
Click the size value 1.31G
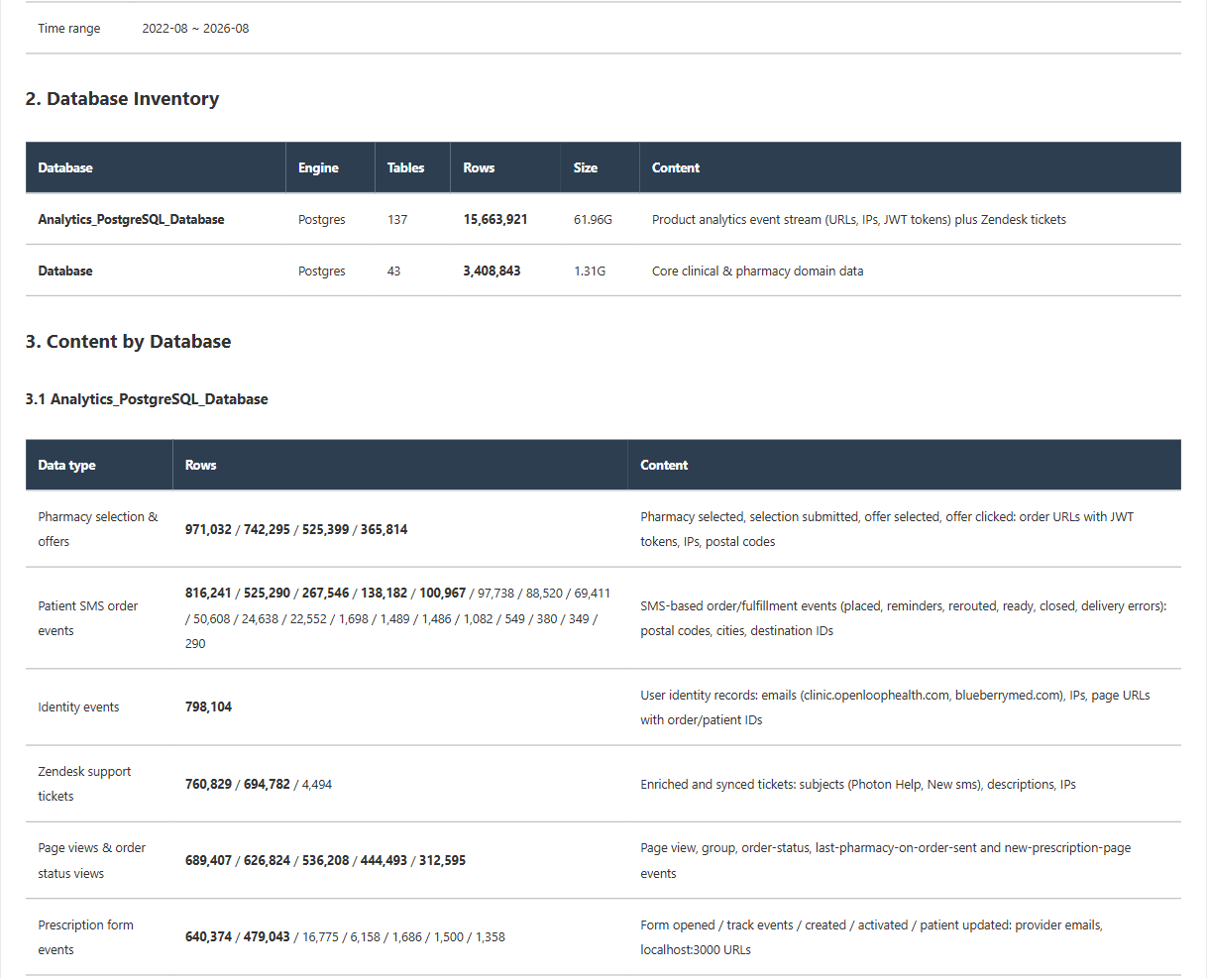590,271
